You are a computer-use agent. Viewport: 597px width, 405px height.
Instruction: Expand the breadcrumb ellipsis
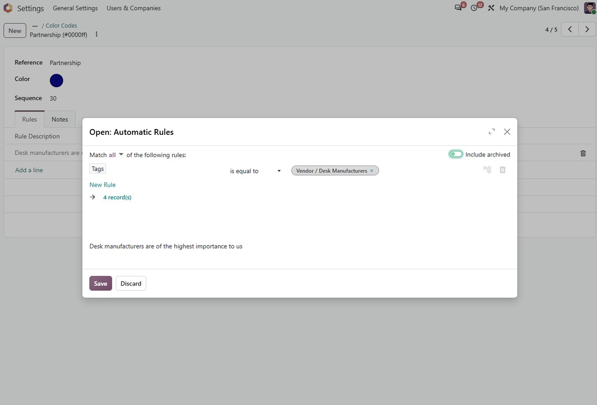(x=35, y=25)
